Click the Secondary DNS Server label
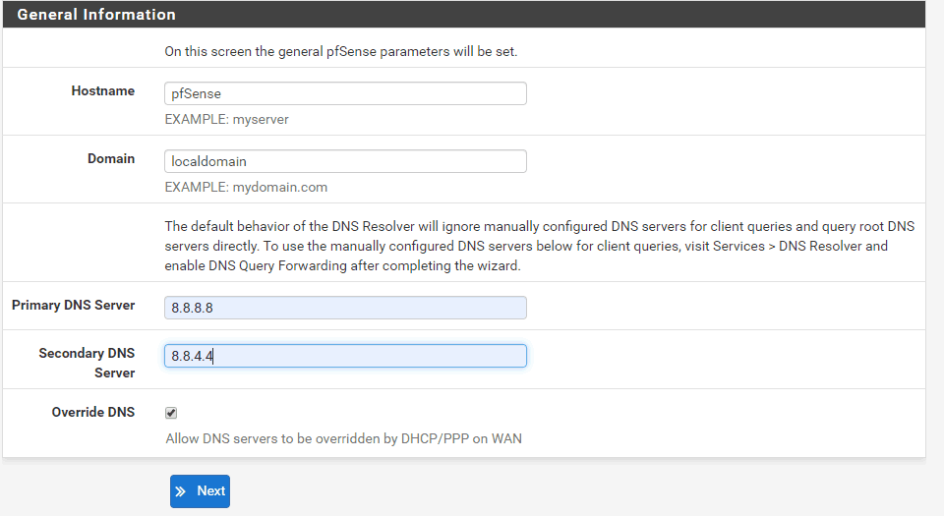The image size is (944, 516). click(87, 363)
